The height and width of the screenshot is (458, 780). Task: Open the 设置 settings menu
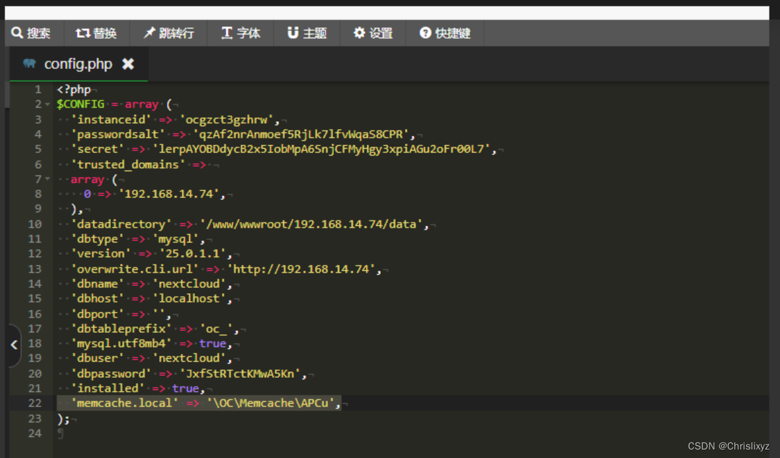[x=373, y=33]
